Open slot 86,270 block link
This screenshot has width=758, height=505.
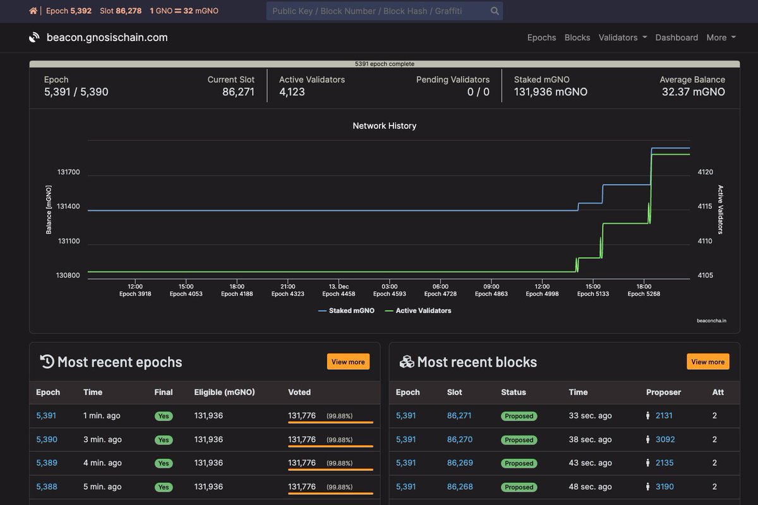[x=459, y=439]
